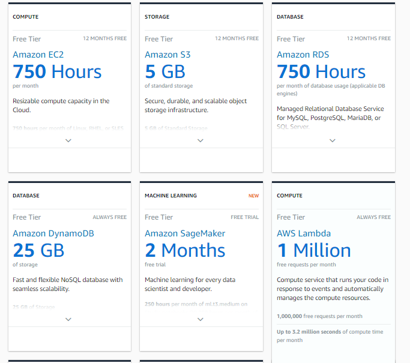Click ALWAYS FREE label on Lambda card

[x=373, y=217]
